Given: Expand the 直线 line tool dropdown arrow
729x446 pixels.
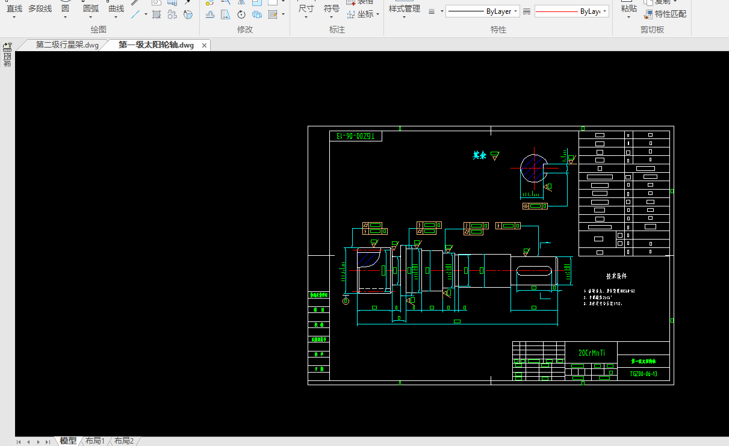Looking at the screenshot, I should pos(14,17).
